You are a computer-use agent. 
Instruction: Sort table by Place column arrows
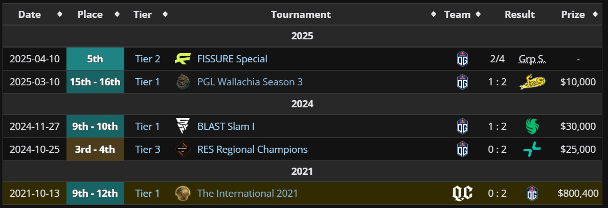117,14
